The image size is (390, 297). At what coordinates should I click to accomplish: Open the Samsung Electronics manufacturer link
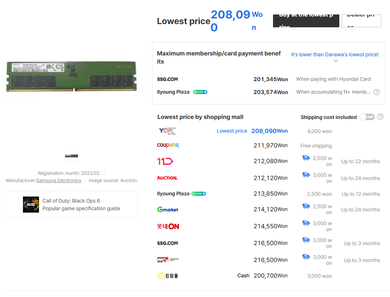coord(58,180)
